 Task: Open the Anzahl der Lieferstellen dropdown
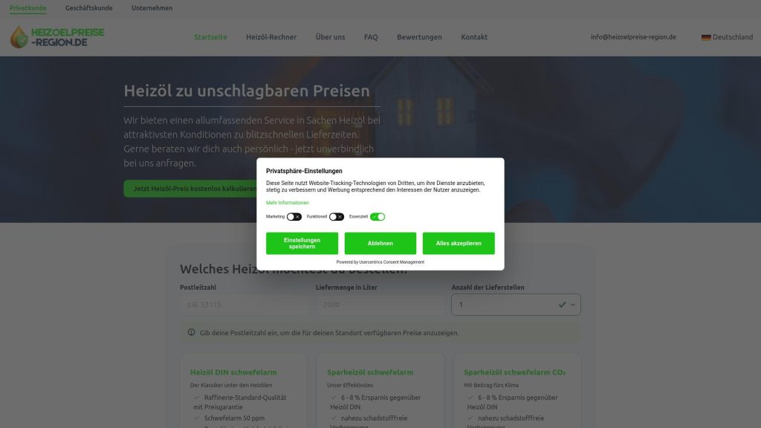tap(516, 305)
